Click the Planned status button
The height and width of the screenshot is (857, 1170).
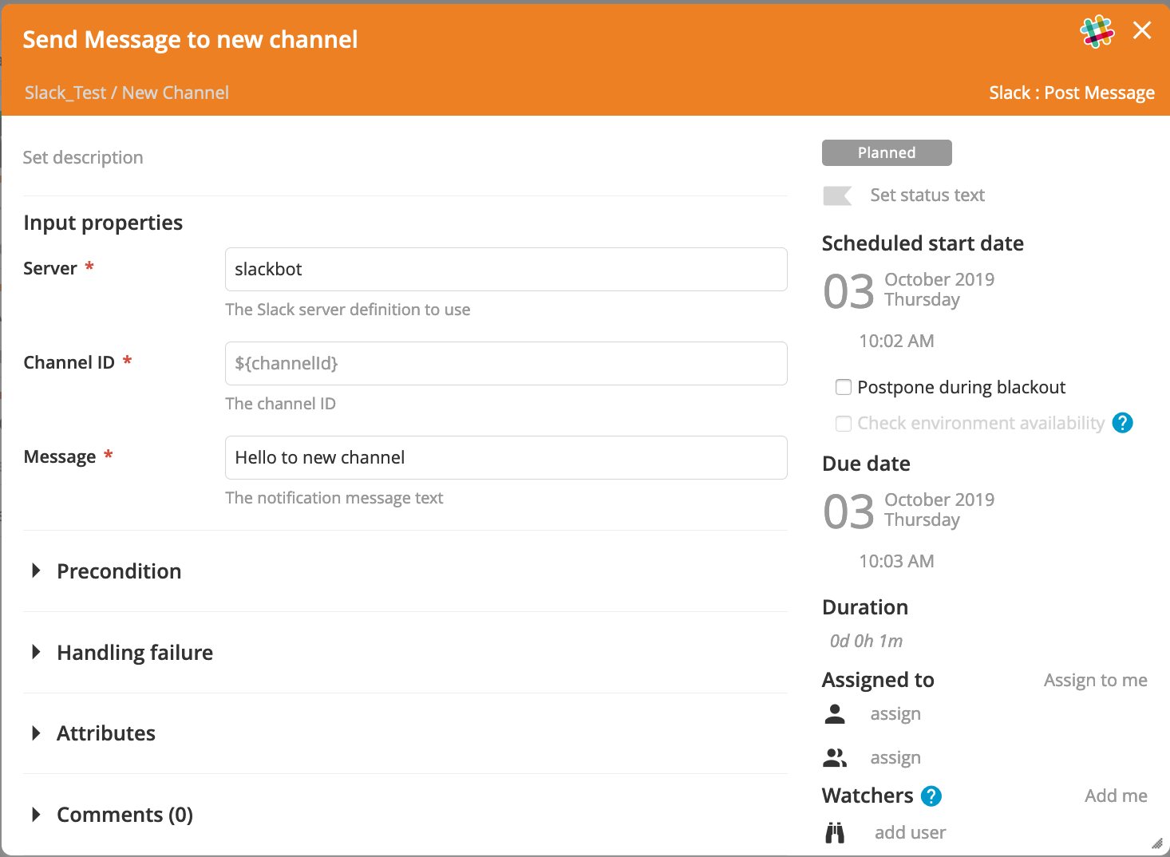[x=887, y=152]
